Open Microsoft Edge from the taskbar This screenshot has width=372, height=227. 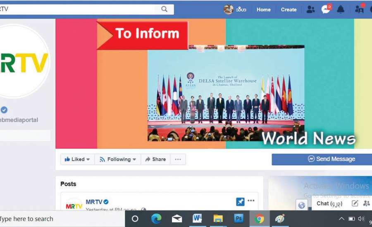[156, 219]
